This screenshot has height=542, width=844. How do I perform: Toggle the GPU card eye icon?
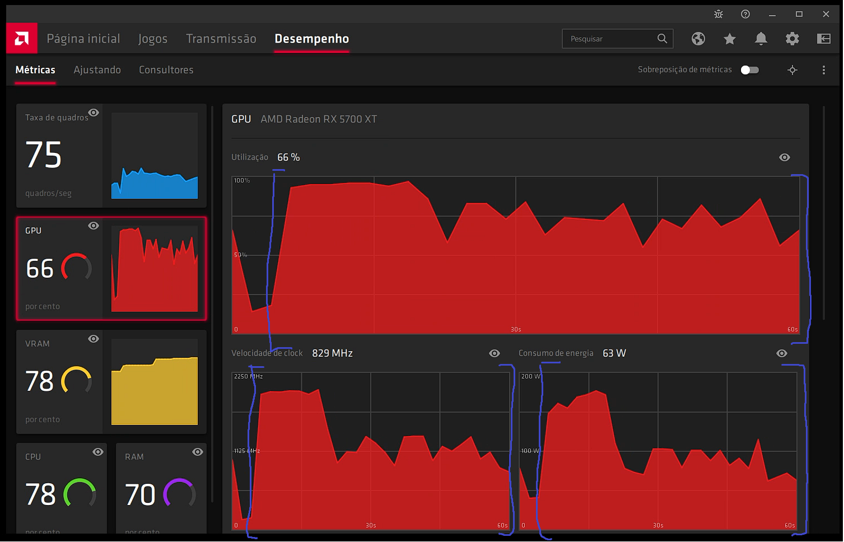click(x=94, y=226)
